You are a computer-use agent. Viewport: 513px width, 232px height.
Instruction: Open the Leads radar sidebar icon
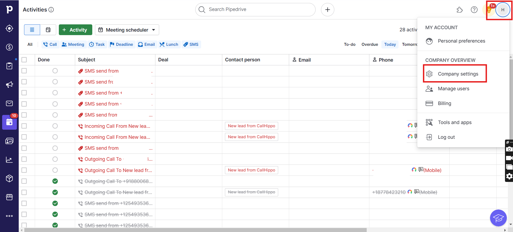click(9, 28)
